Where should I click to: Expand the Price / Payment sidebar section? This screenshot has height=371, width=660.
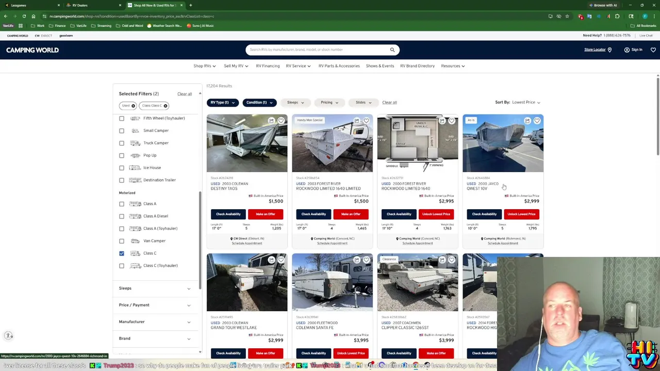(x=155, y=305)
